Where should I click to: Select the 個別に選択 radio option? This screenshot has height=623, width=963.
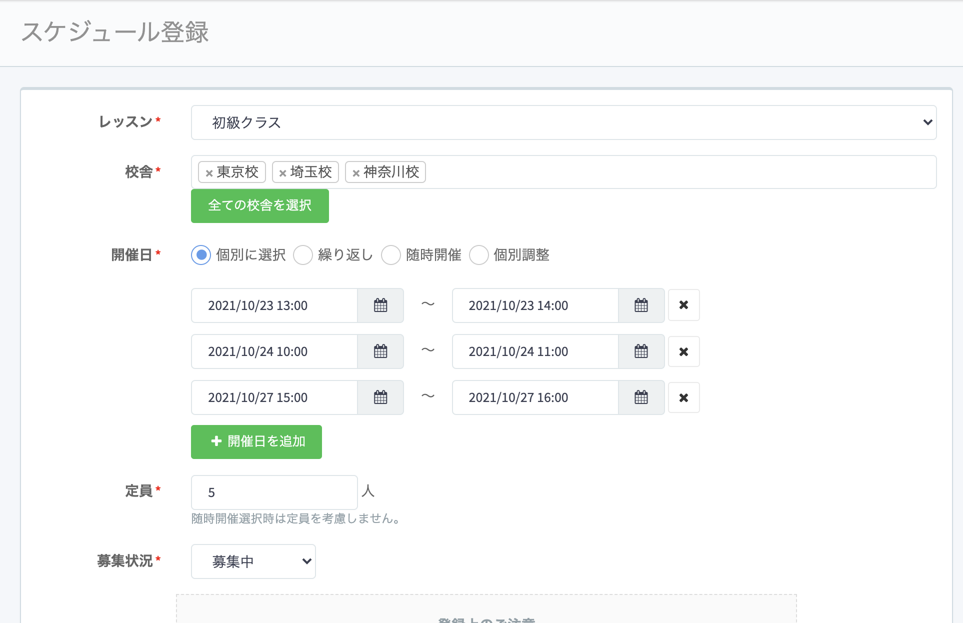click(201, 255)
